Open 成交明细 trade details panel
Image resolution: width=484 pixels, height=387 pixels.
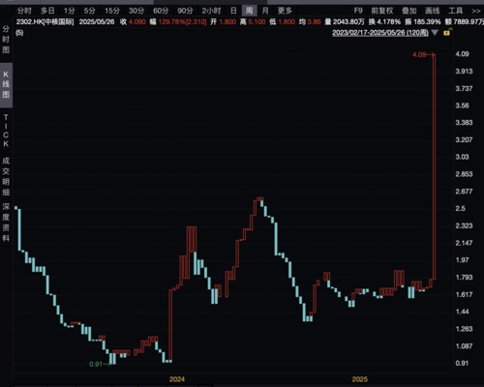click(6, 176)
